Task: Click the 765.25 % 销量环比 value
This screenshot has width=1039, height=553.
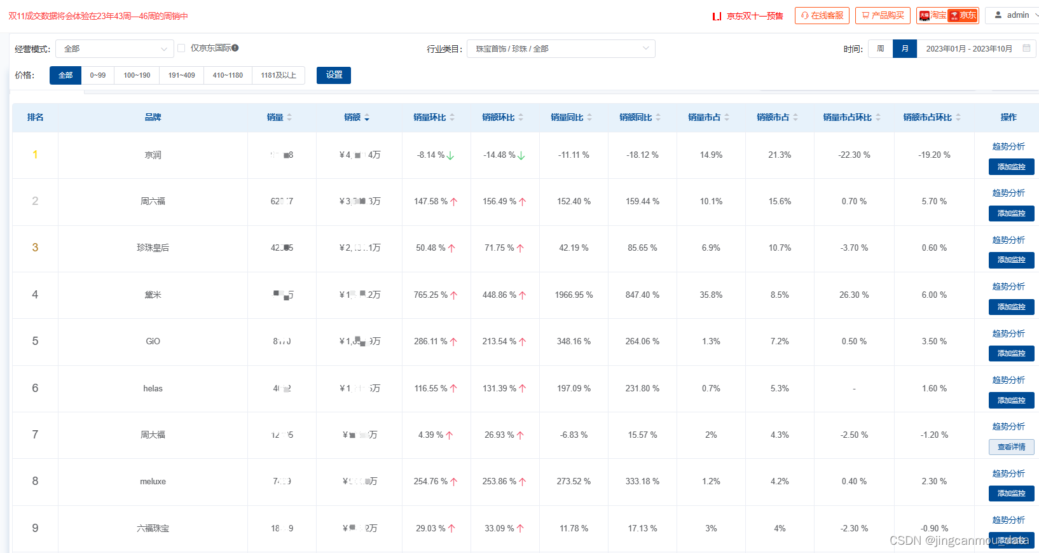Action: pyautogui.click(x=430, y=295)
